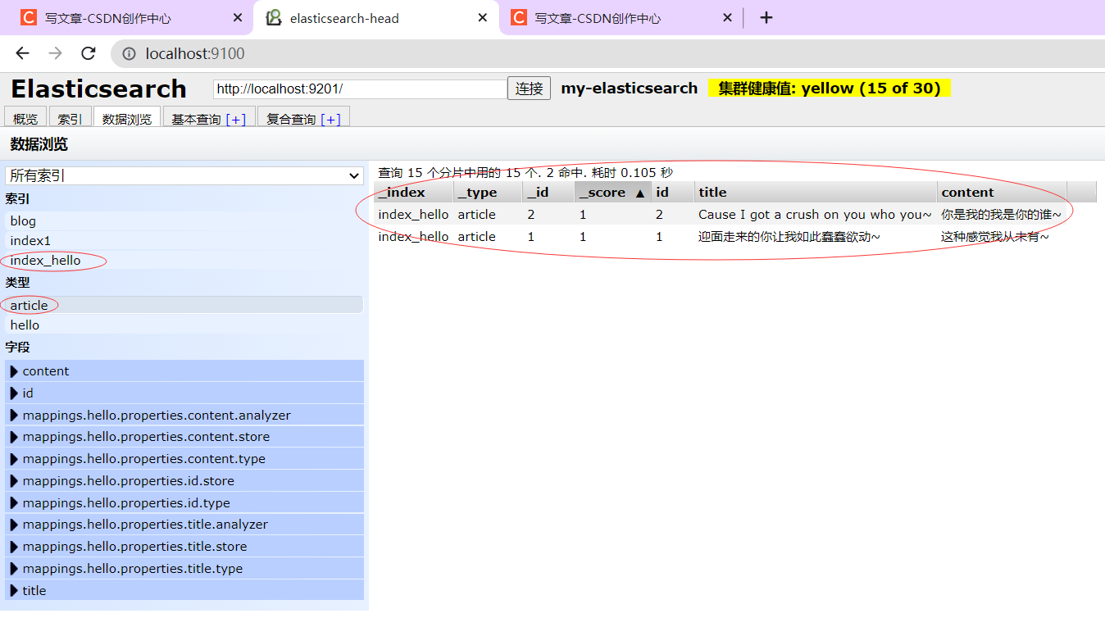Open the 基本查询 tab
The height and width of the screenshot is (618, 1105).
[x=196, y=119]
